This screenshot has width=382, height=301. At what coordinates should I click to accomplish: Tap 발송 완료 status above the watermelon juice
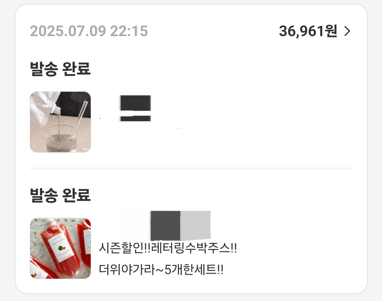(60, 195)
